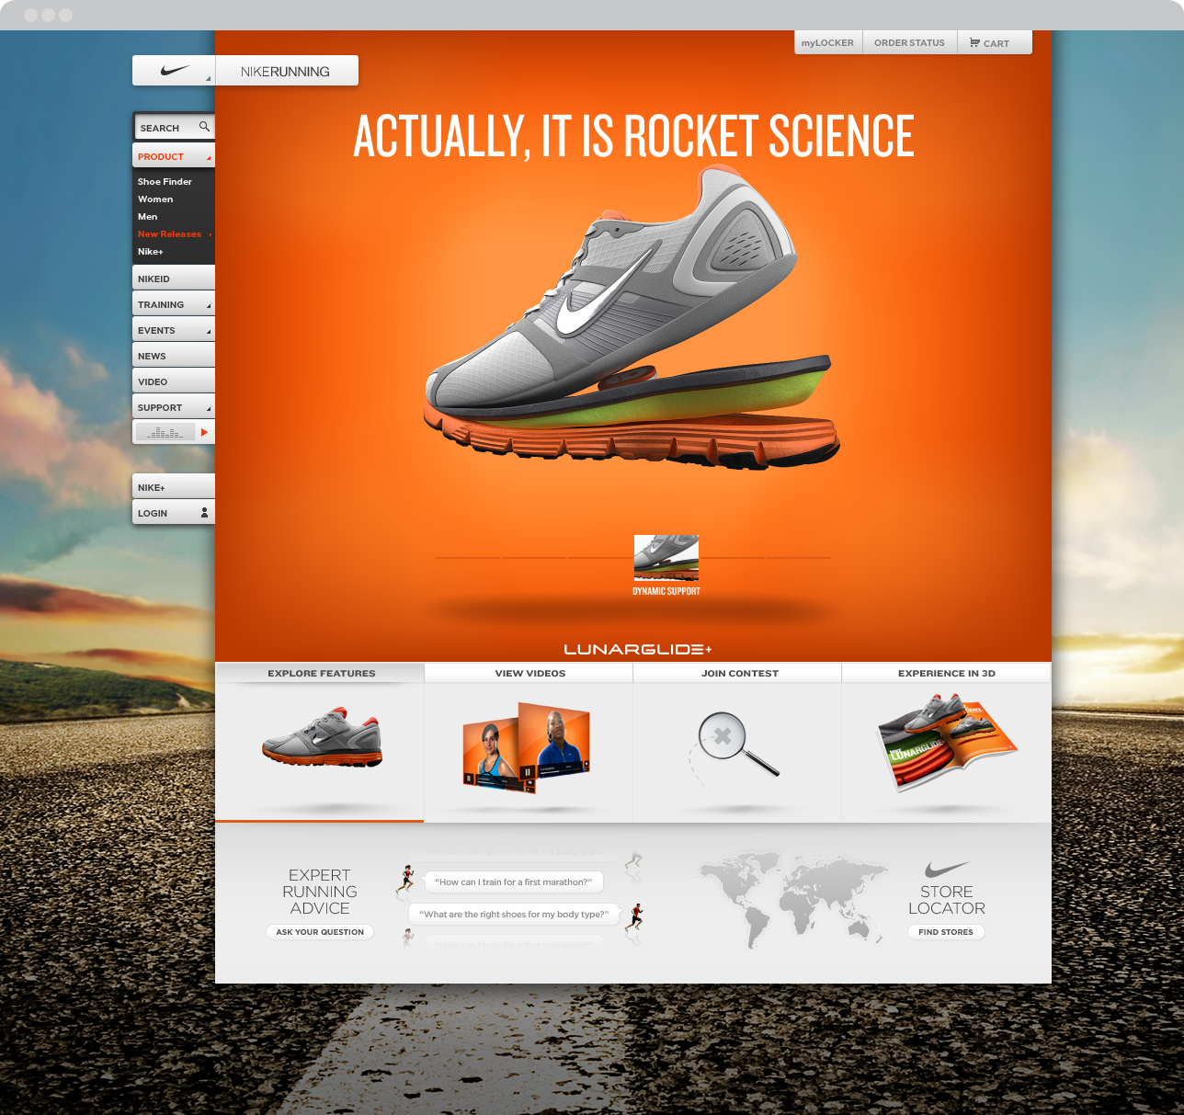Open the VIDEO section
This screenshot has width=1184, height=1115.
pos(174,381)
